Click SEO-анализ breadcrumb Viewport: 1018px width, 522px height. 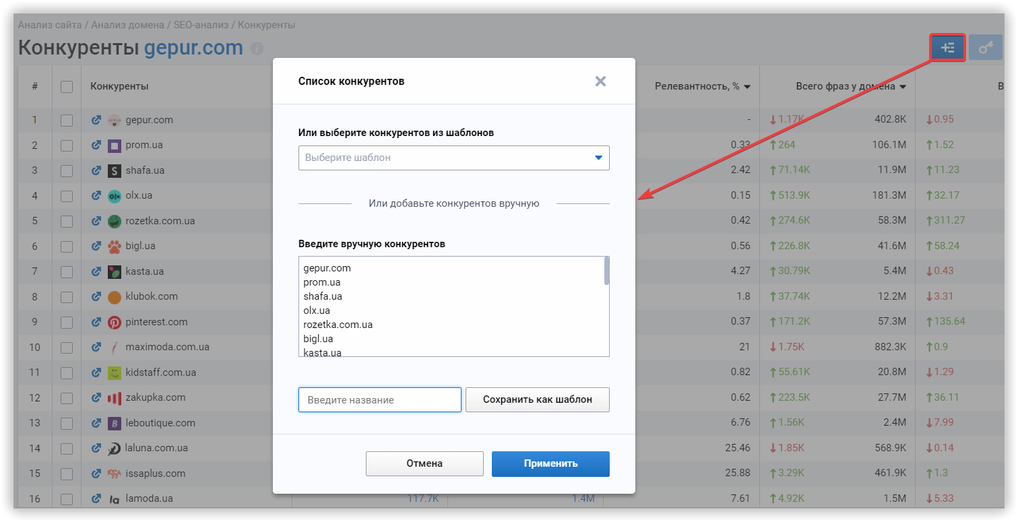[201, 25]
